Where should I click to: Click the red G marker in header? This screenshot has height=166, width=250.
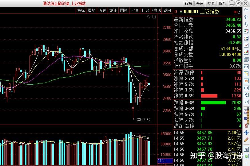click(176, 12)
